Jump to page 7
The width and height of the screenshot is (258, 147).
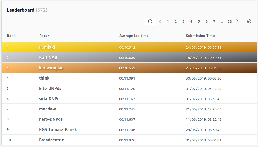click(x=214, y=22)
